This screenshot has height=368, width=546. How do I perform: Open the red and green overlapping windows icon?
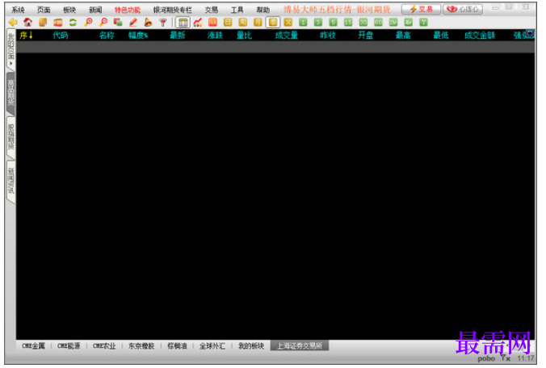[x=118, y=23]
